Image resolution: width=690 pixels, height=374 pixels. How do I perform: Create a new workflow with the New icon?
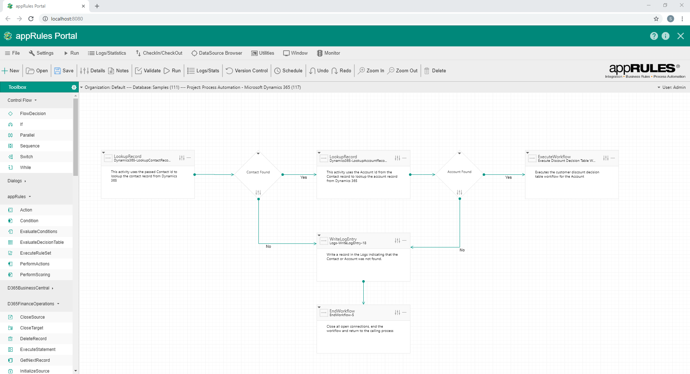[11, 70]
